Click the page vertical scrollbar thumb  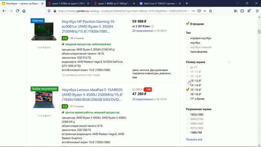coord(259,31)
